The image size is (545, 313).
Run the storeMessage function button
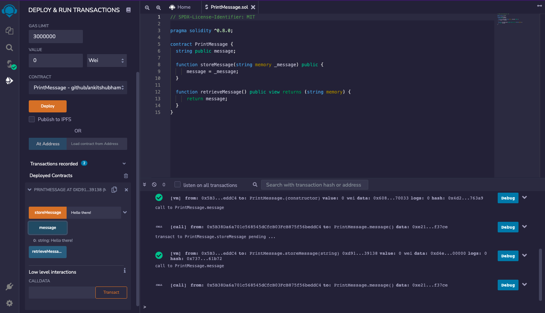coord(48,213)
